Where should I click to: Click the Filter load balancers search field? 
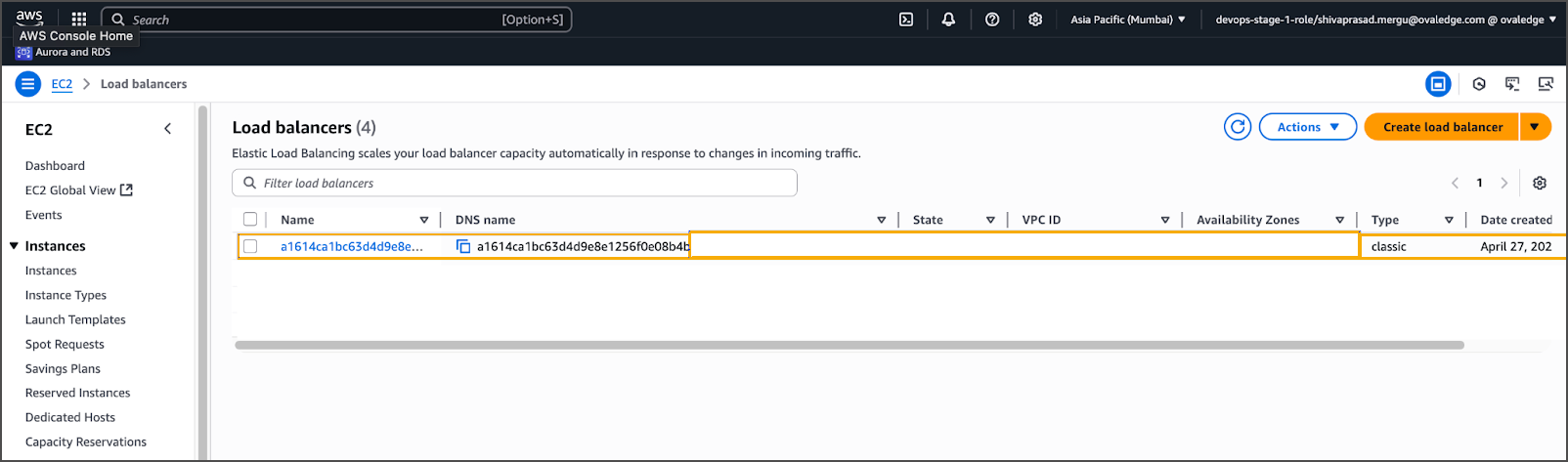click(523, 184)
